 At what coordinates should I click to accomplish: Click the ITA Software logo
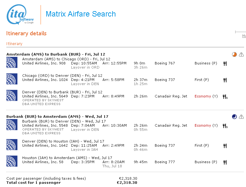click(20, 15)
